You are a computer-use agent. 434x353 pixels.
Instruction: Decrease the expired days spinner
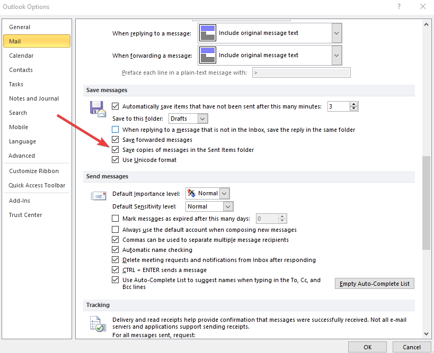[282, 221]
